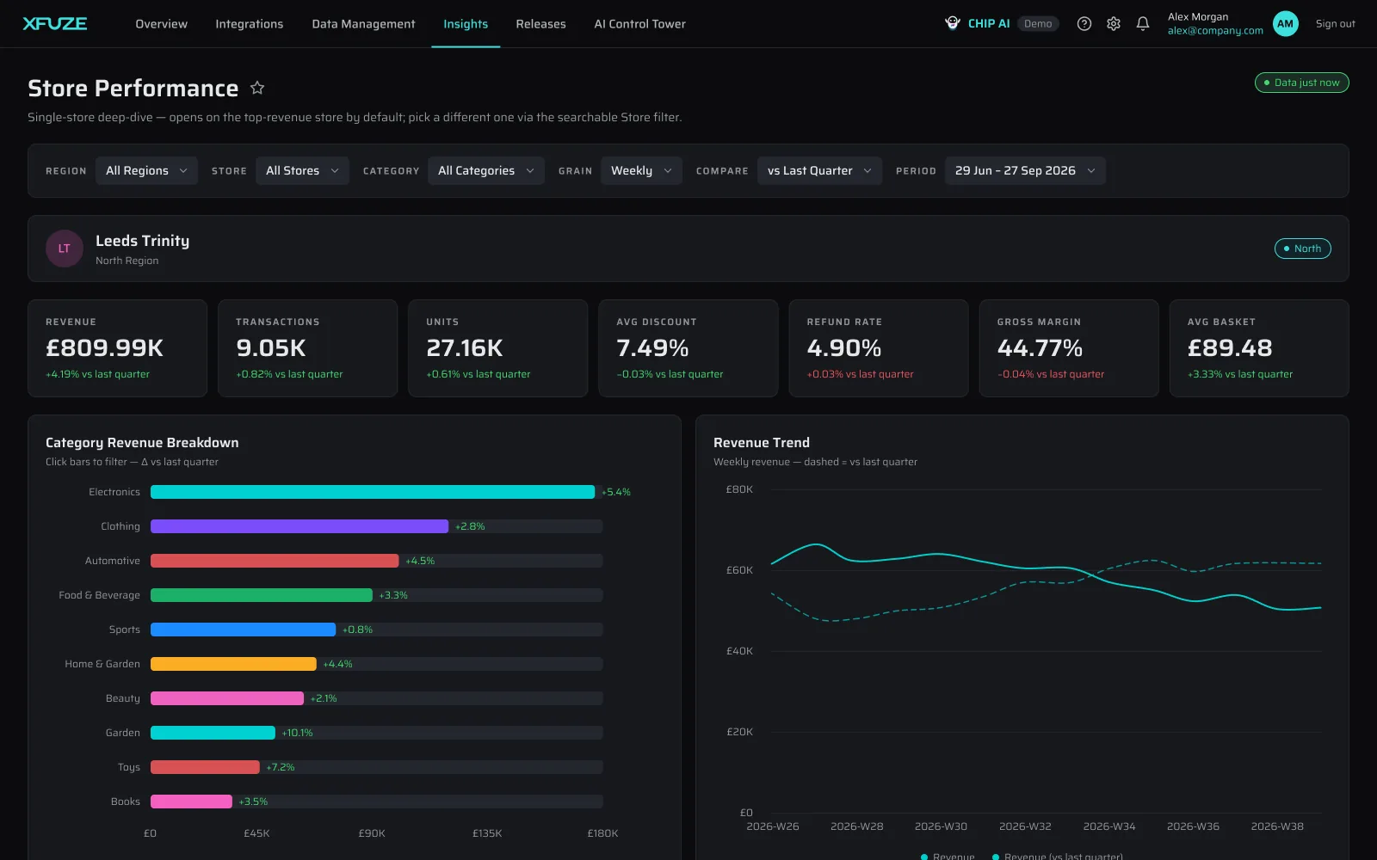1377x860 pixels.
Task: Click the Alex Morgan user name
Action: (1198, 17)
